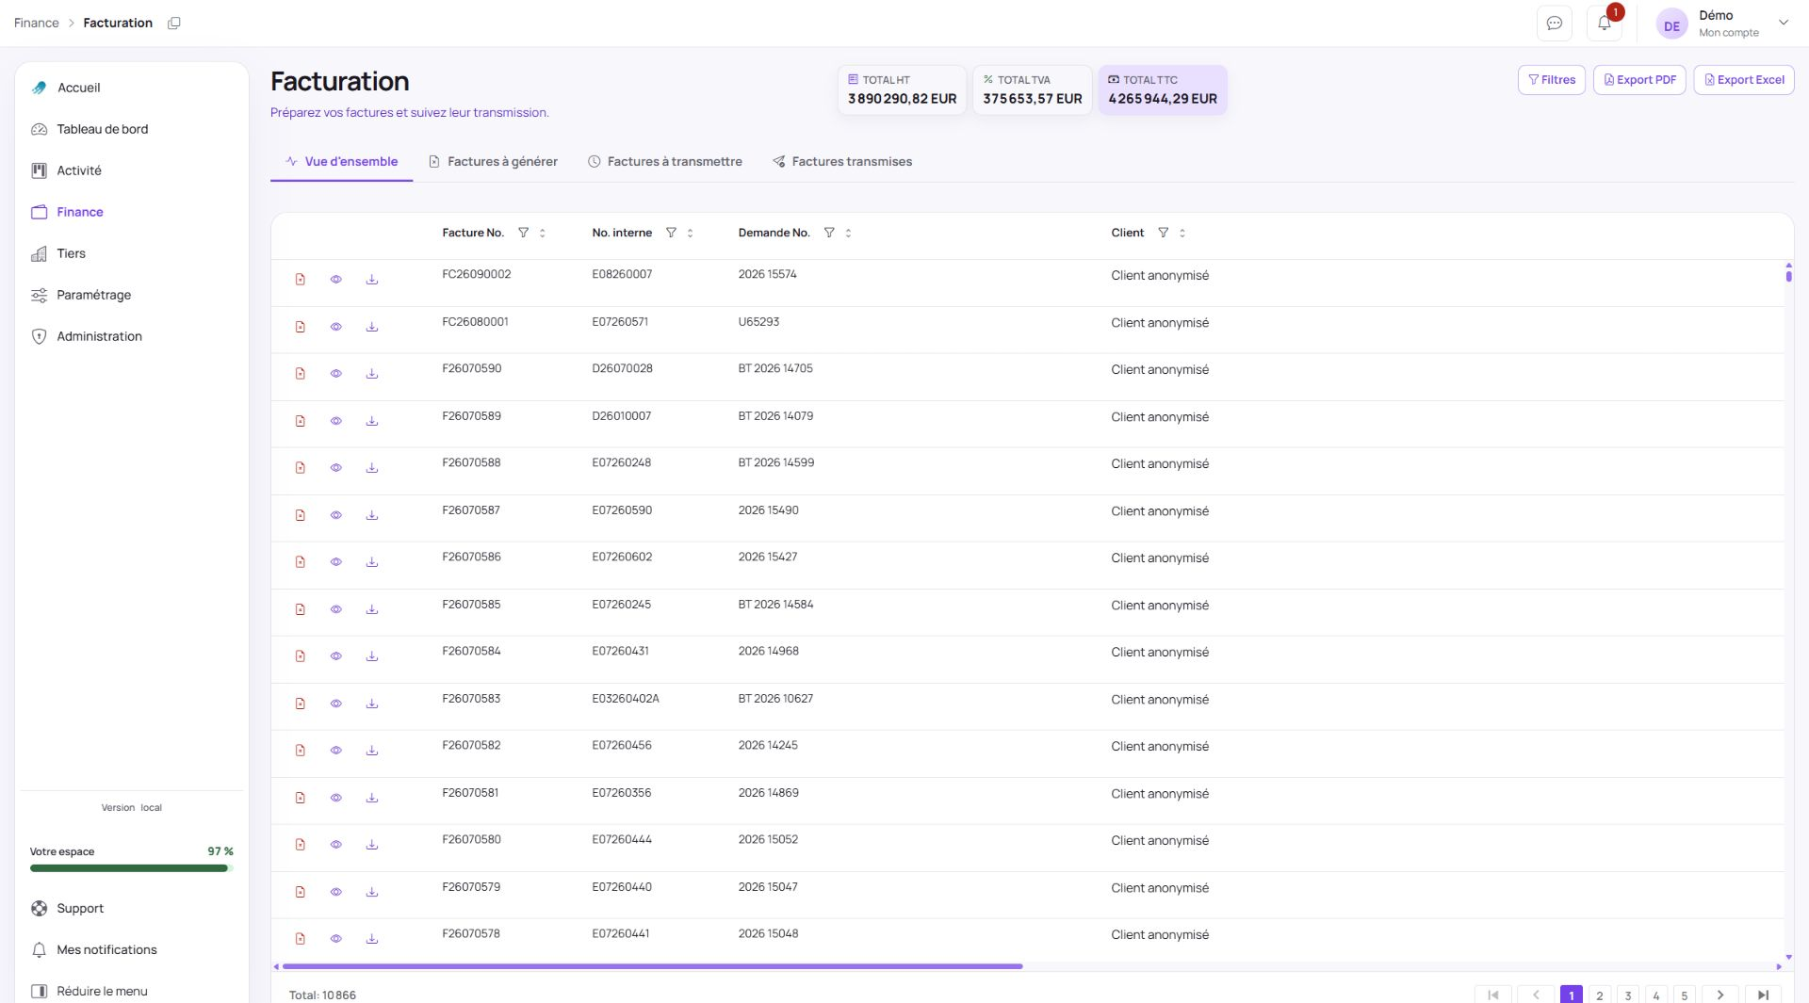The height and width of the screenshot is (1003, 1809).
Task: Open the notification bell with red badge
Action: click(x=1605, y=24)
